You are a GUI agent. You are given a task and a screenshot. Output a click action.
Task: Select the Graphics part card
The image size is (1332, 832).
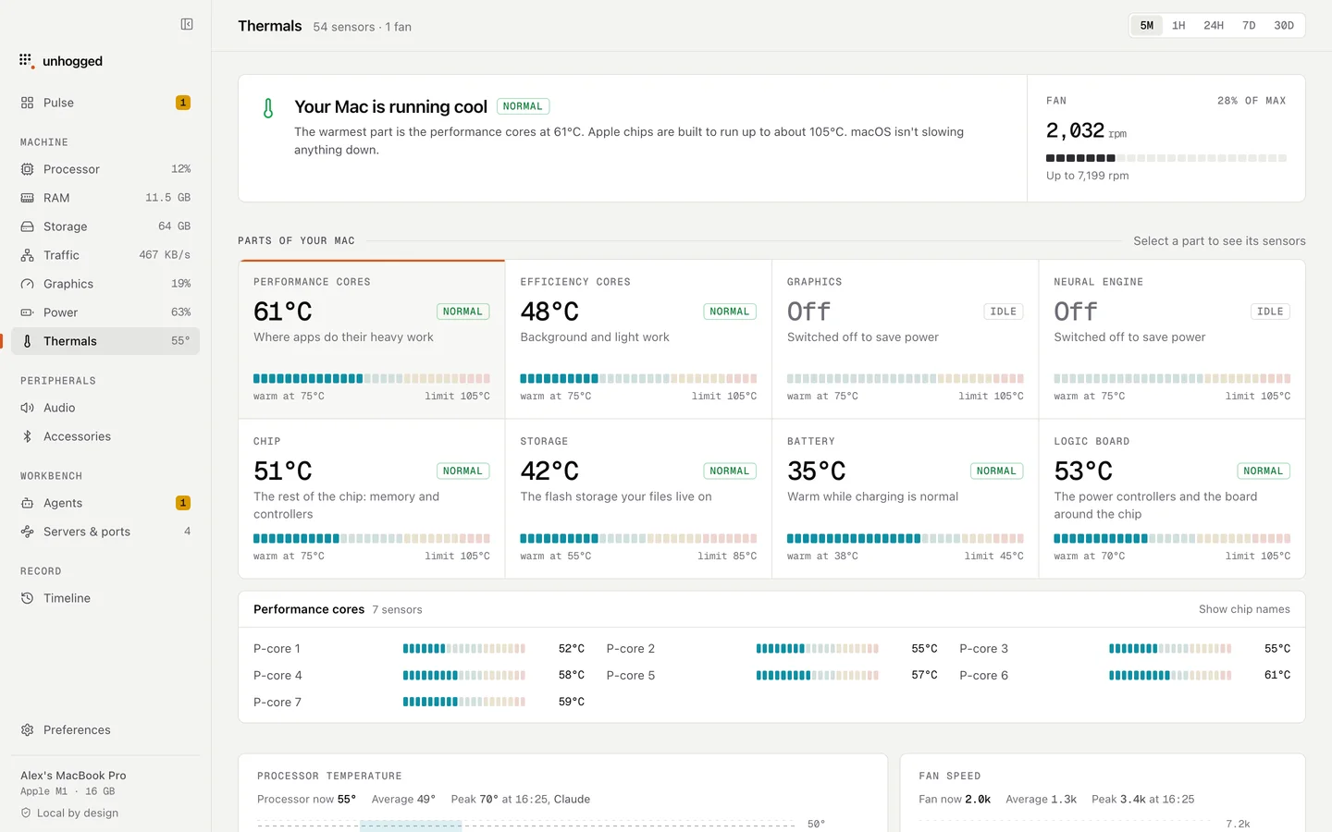[x=906, y=339]
